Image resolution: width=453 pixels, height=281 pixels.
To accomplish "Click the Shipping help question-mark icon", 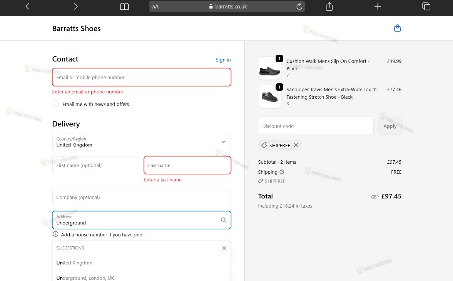I will pos(282,172).
